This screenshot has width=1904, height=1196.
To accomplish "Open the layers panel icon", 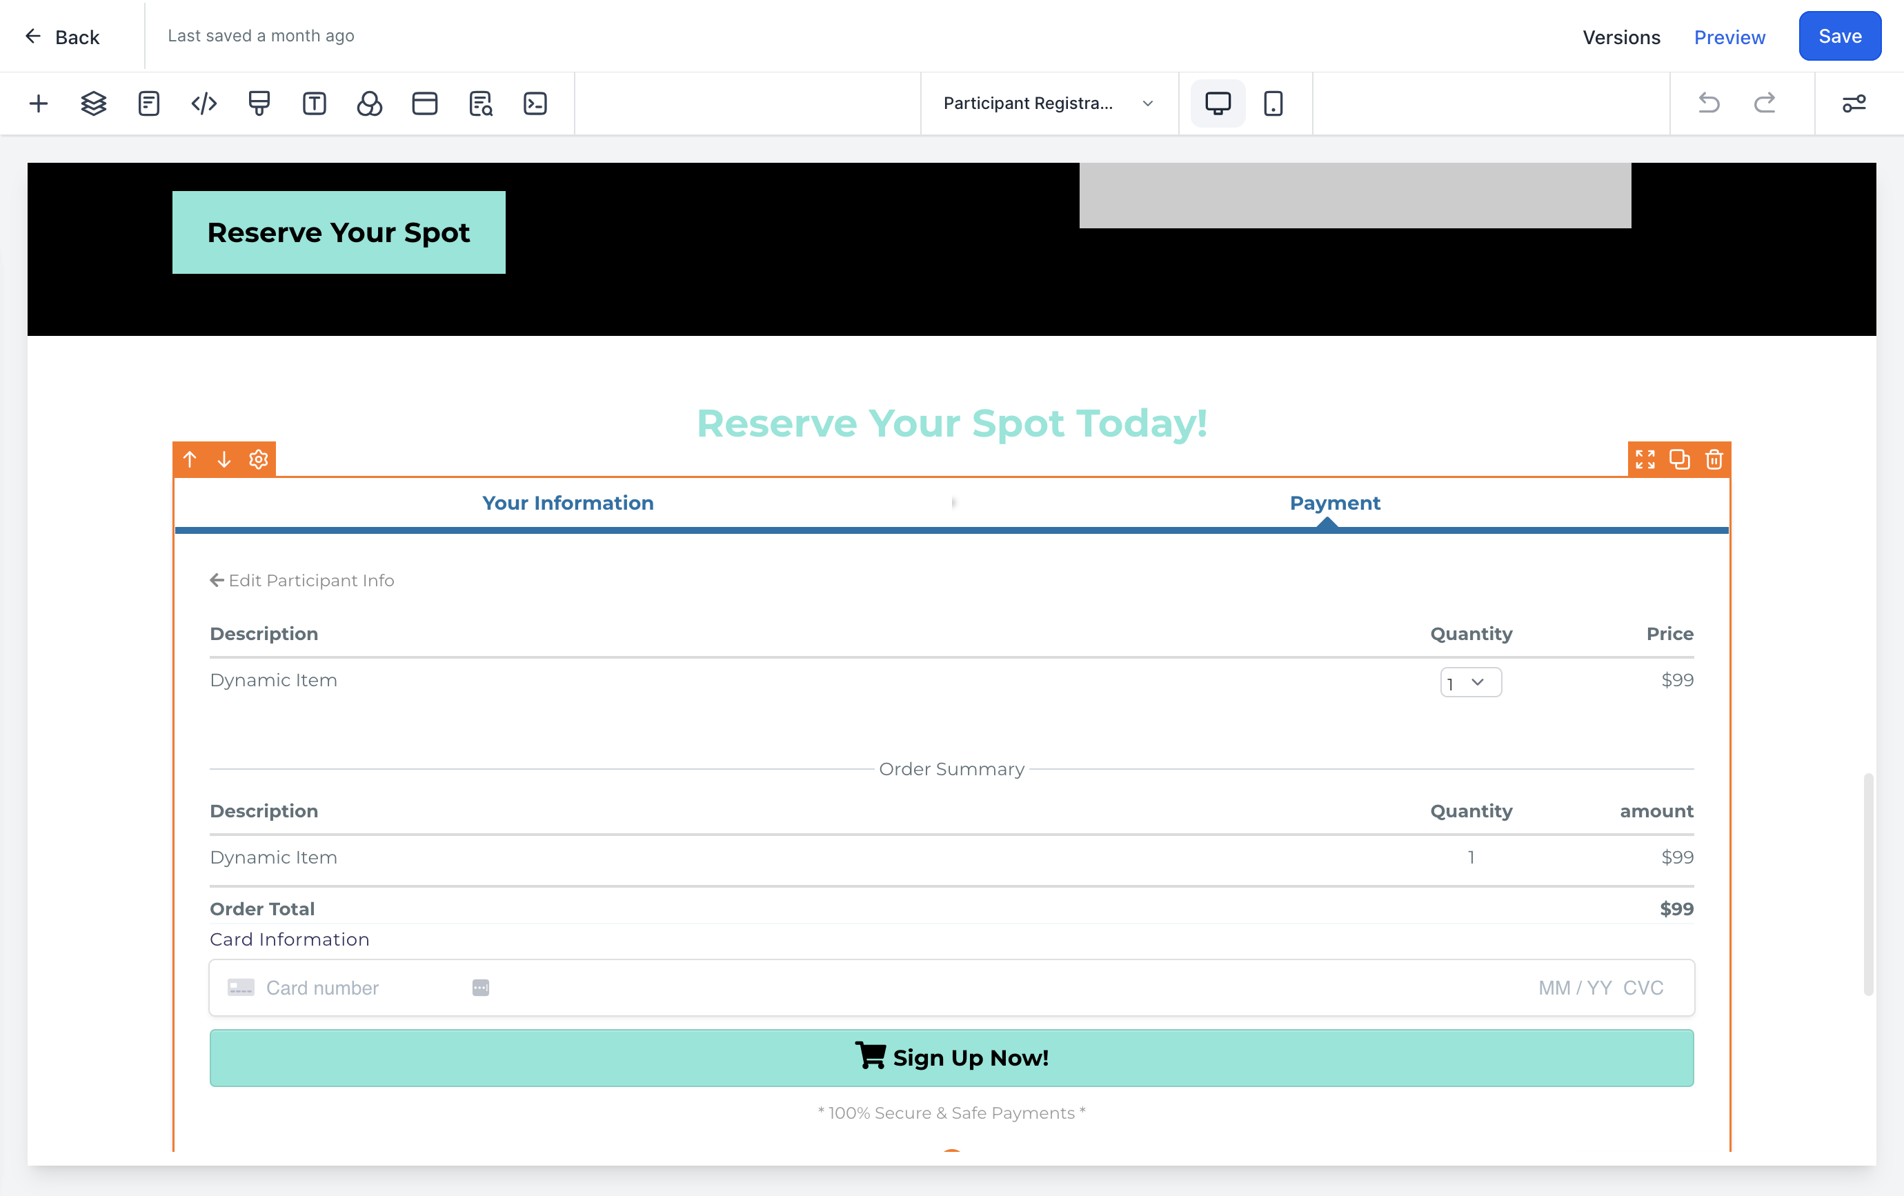I will click(93, 103).
